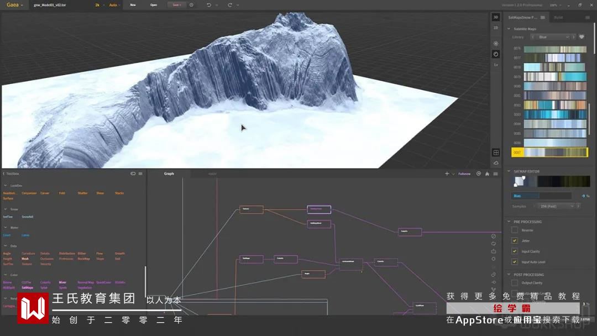
Task: Collapse the Color toolbox group
Action: pyautogui.click(x=6, y=275)
